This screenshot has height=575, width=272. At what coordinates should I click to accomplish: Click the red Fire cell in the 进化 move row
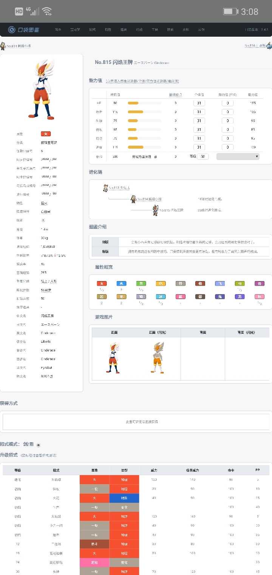pos(95,479)
